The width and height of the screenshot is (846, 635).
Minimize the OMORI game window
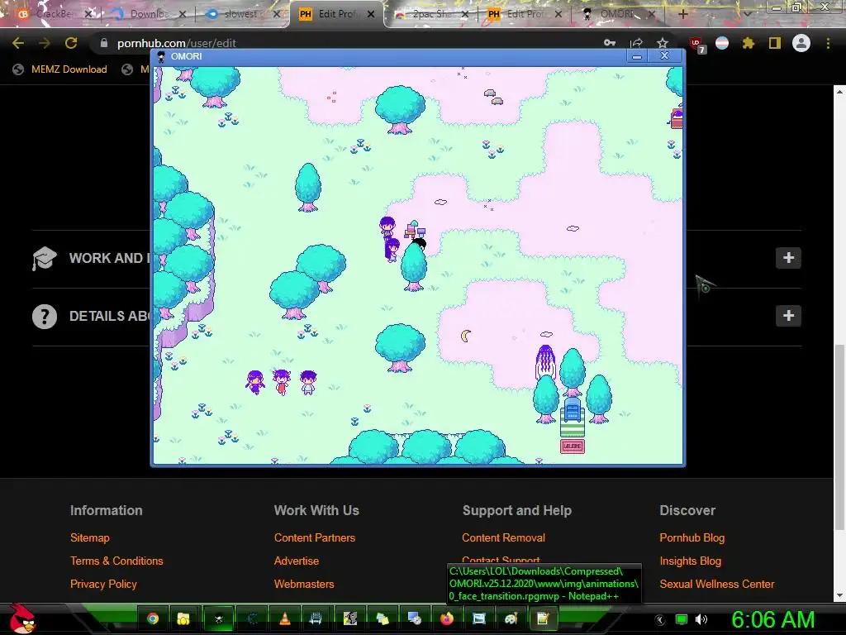(637, 56)
